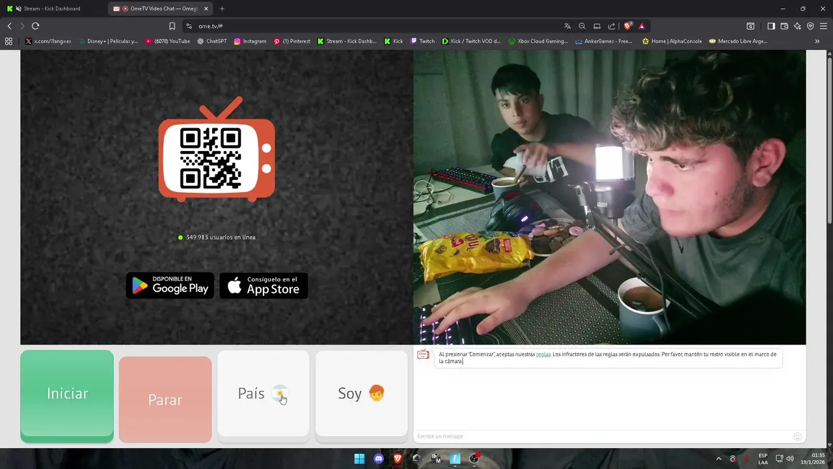Expand the bookmarks overflow chevron
This screenshot has width=833, height=469.
pyautogui.click(x=817, y=41)
